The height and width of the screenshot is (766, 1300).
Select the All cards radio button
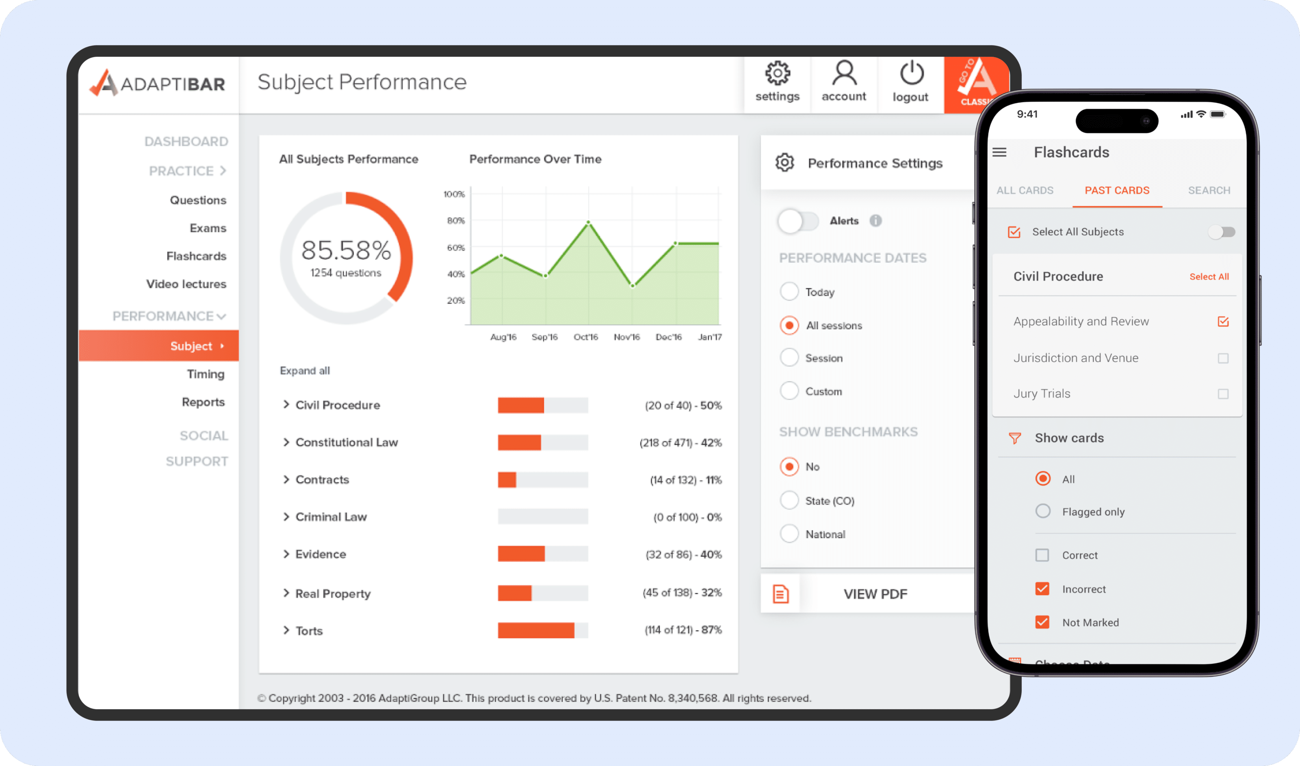[1043, 479]
